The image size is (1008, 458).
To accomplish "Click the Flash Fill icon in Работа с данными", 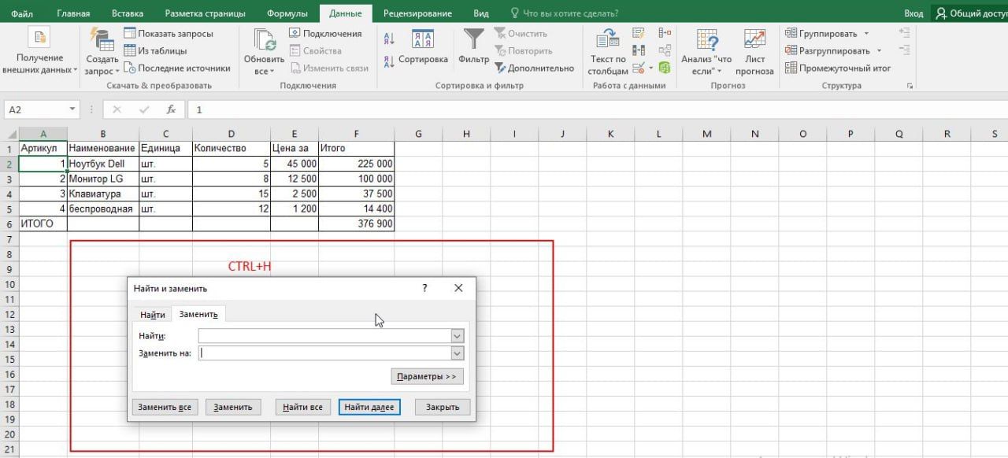I will 639,33.
